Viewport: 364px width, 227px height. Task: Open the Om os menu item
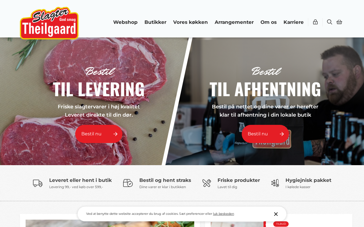[x=268, y=22]
